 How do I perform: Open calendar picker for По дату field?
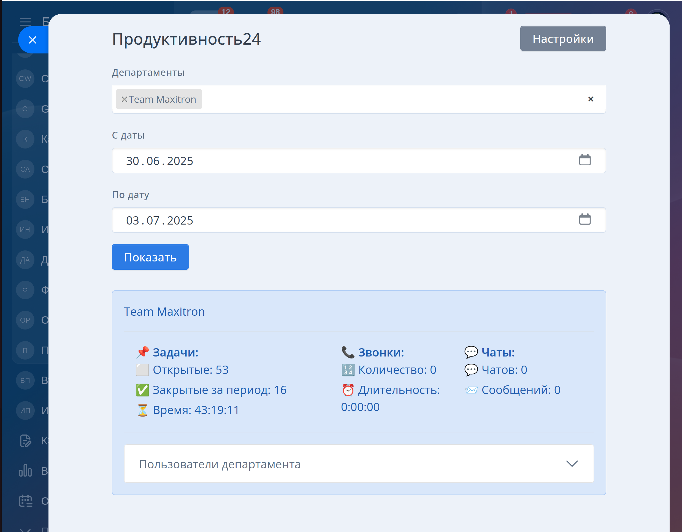[x=584, y=219]
